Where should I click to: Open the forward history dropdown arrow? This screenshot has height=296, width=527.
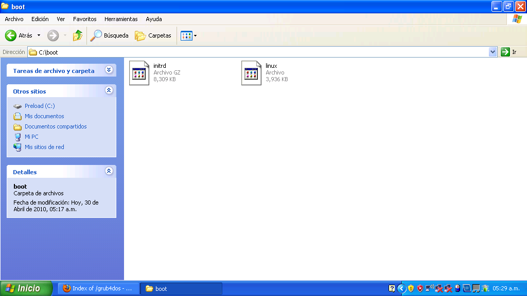pyautogui.click(x=65, y=35)
